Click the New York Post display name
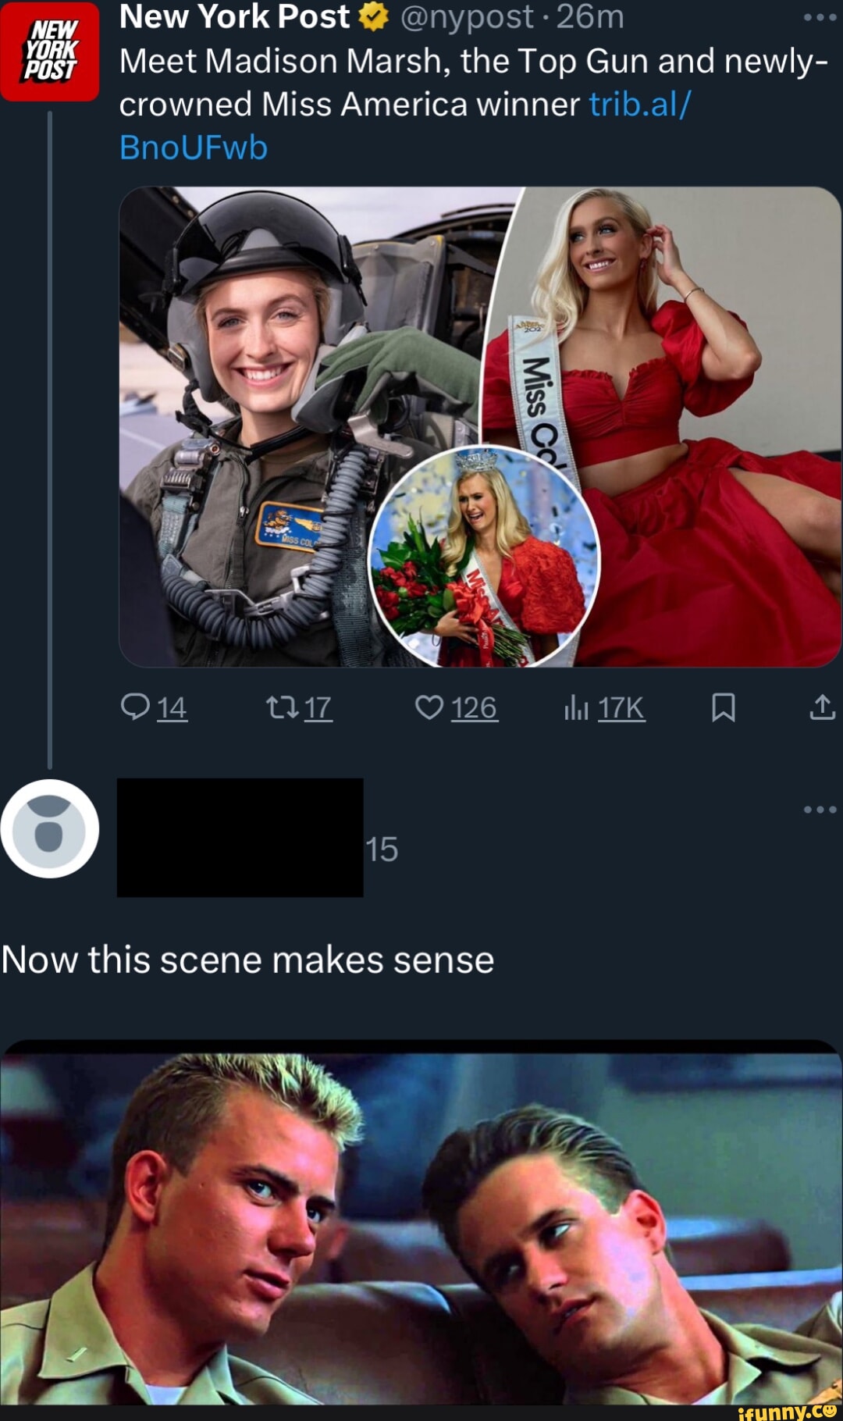843x1421 pixels. [x=234, y=17]
